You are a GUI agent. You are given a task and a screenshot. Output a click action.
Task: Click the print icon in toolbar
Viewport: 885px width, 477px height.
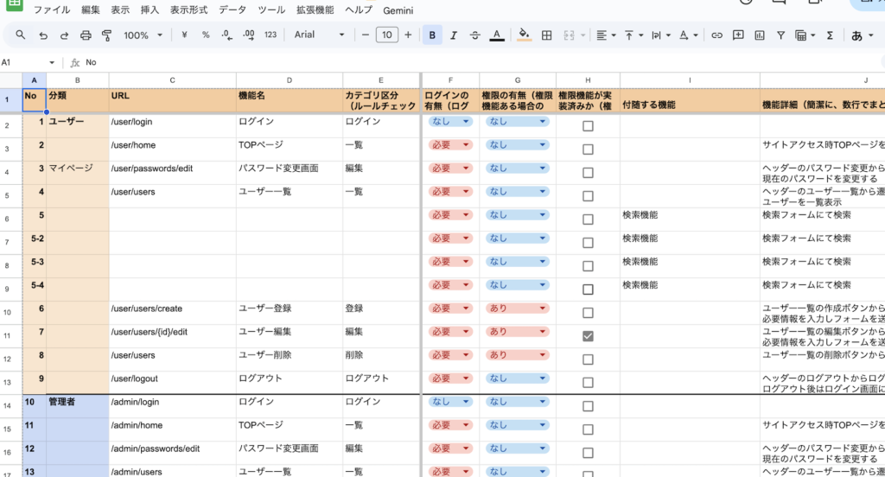coord(86,35)
